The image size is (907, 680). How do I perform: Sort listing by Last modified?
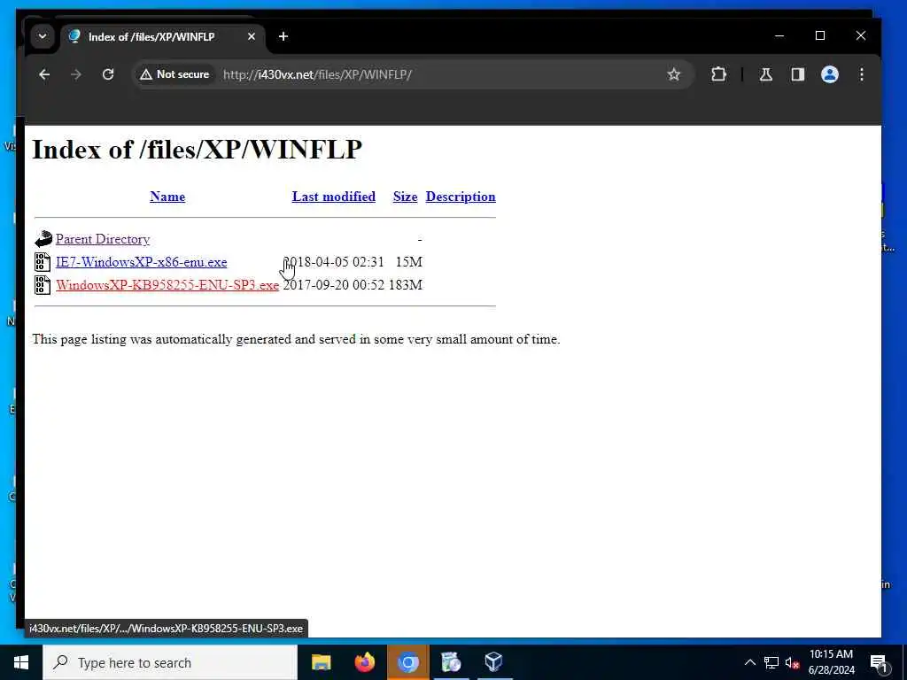pyautogui.click(x=334, y=197)
